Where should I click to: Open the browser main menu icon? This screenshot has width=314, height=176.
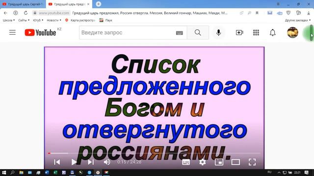[x=278, y=4]
